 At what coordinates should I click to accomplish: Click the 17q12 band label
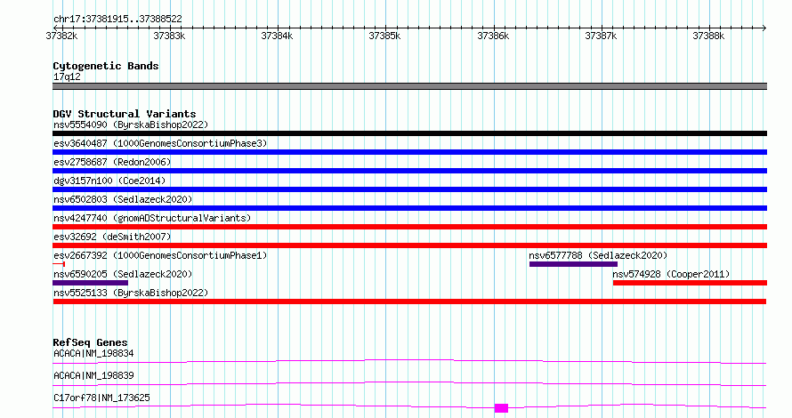pyautogui.click(x=67, y=76)
